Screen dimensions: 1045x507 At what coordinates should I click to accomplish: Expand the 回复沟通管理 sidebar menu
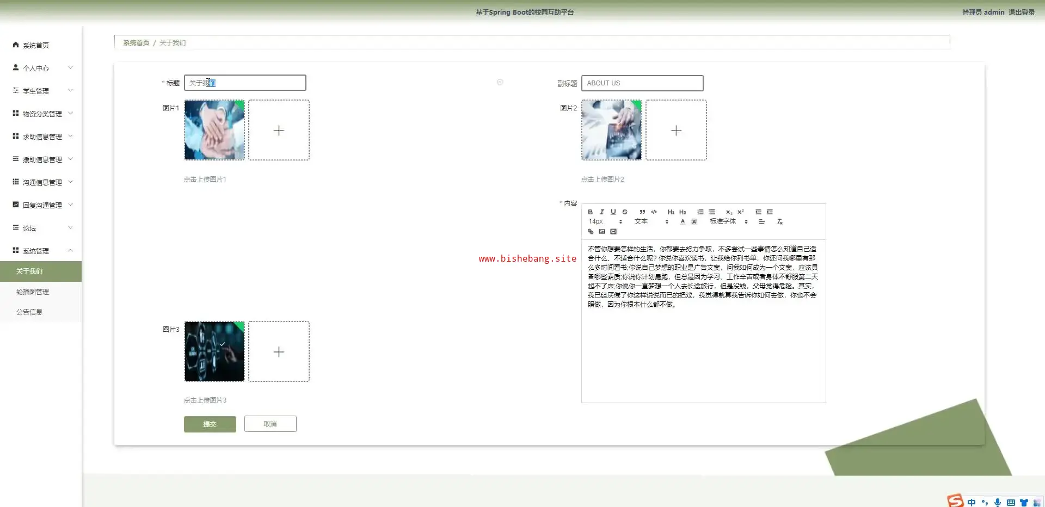coord(41,205)
